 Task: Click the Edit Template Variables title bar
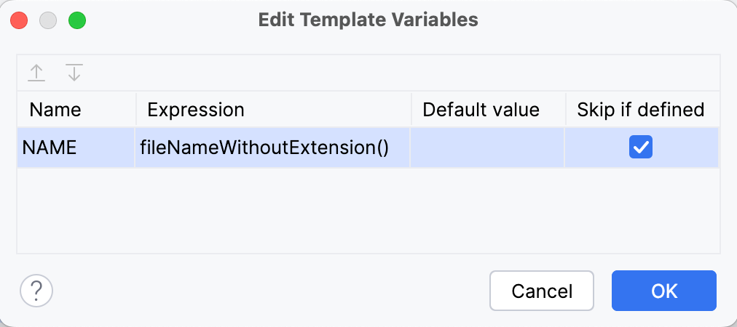pos(368,20)
